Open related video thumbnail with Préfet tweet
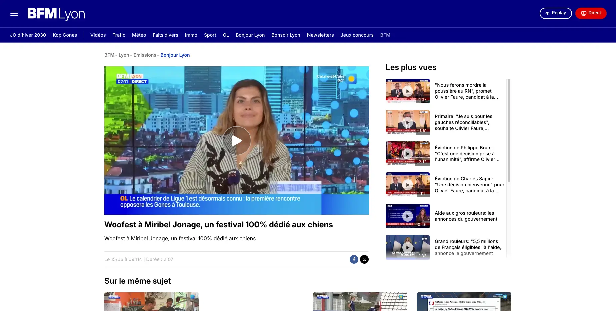 [x=464, y=302]
